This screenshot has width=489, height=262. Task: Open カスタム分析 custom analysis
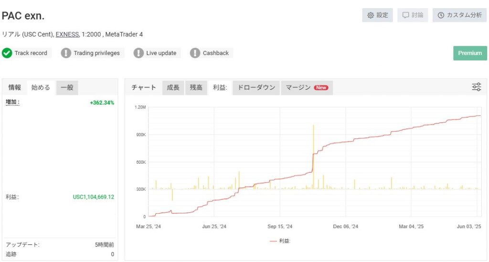(x=459, y=15)
